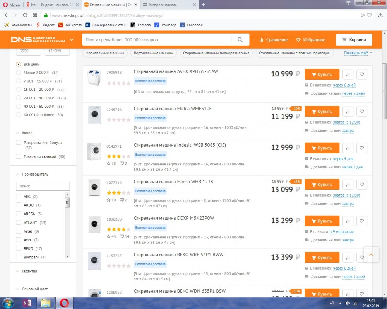Expand more categories via Показать ещё
Image resolution: width=387 pixels, height=309 pixels.
click(x=357, y=53)
